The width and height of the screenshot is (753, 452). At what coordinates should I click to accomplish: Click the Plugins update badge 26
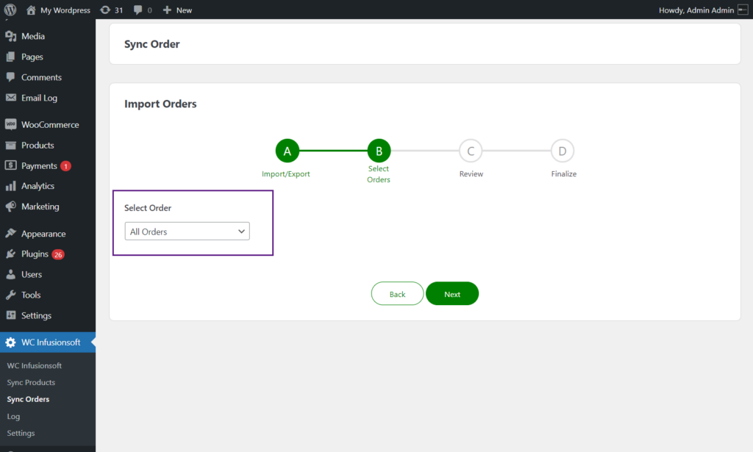click(58, 254)
